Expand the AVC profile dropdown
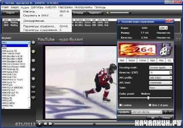Image resolution: width=183 pixels, height=128 pixels. (x=161, y=78)
